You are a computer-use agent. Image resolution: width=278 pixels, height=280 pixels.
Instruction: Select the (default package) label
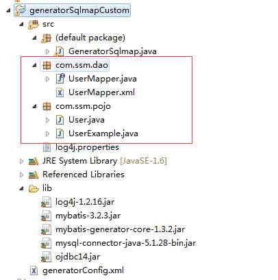pyautogui.click(x=90, y=38)
